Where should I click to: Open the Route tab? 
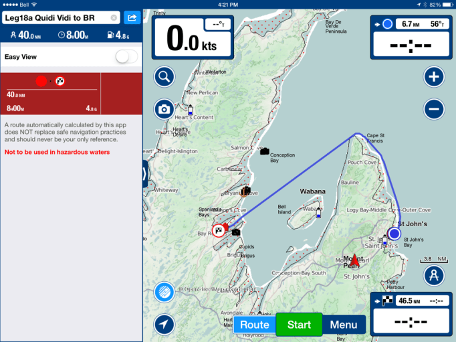click(x=254, y=325)
